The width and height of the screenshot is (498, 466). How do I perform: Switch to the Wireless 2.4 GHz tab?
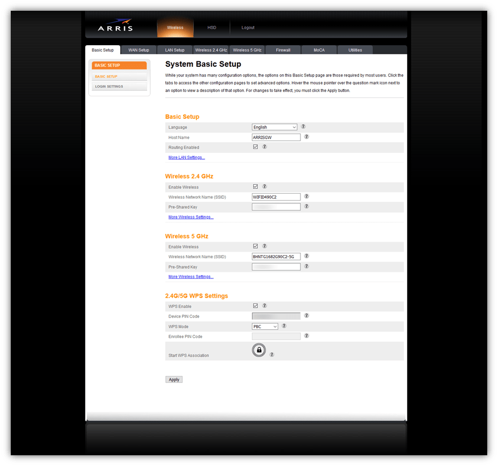[211, 50]
